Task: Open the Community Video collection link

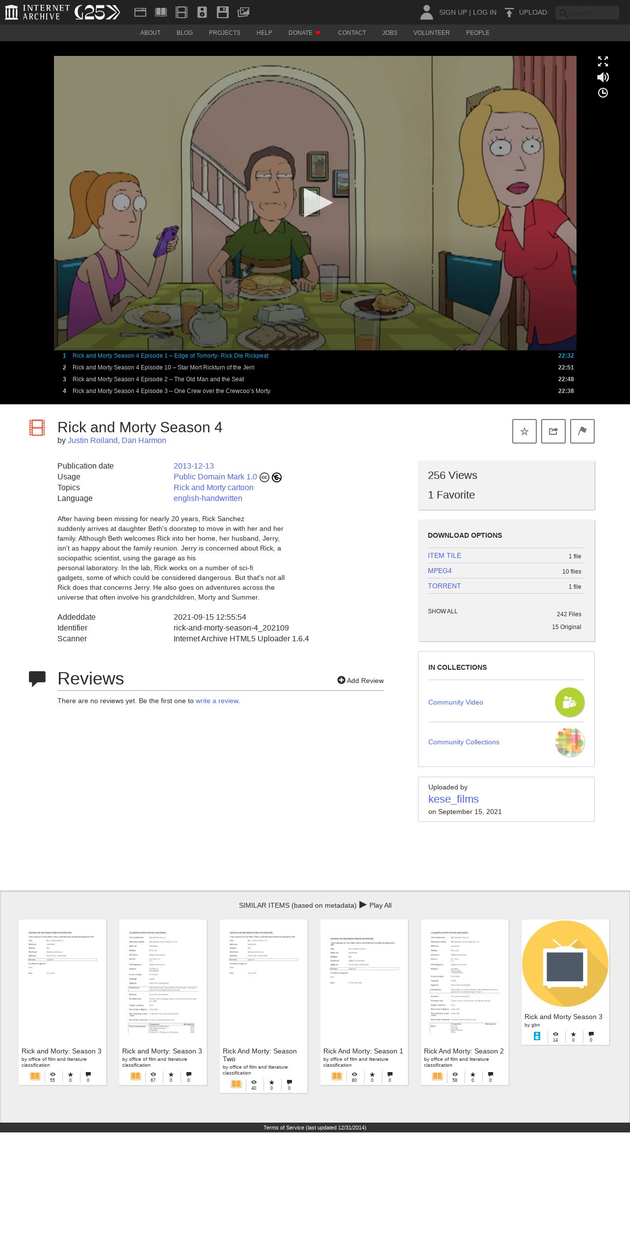Action: point(456,703)
